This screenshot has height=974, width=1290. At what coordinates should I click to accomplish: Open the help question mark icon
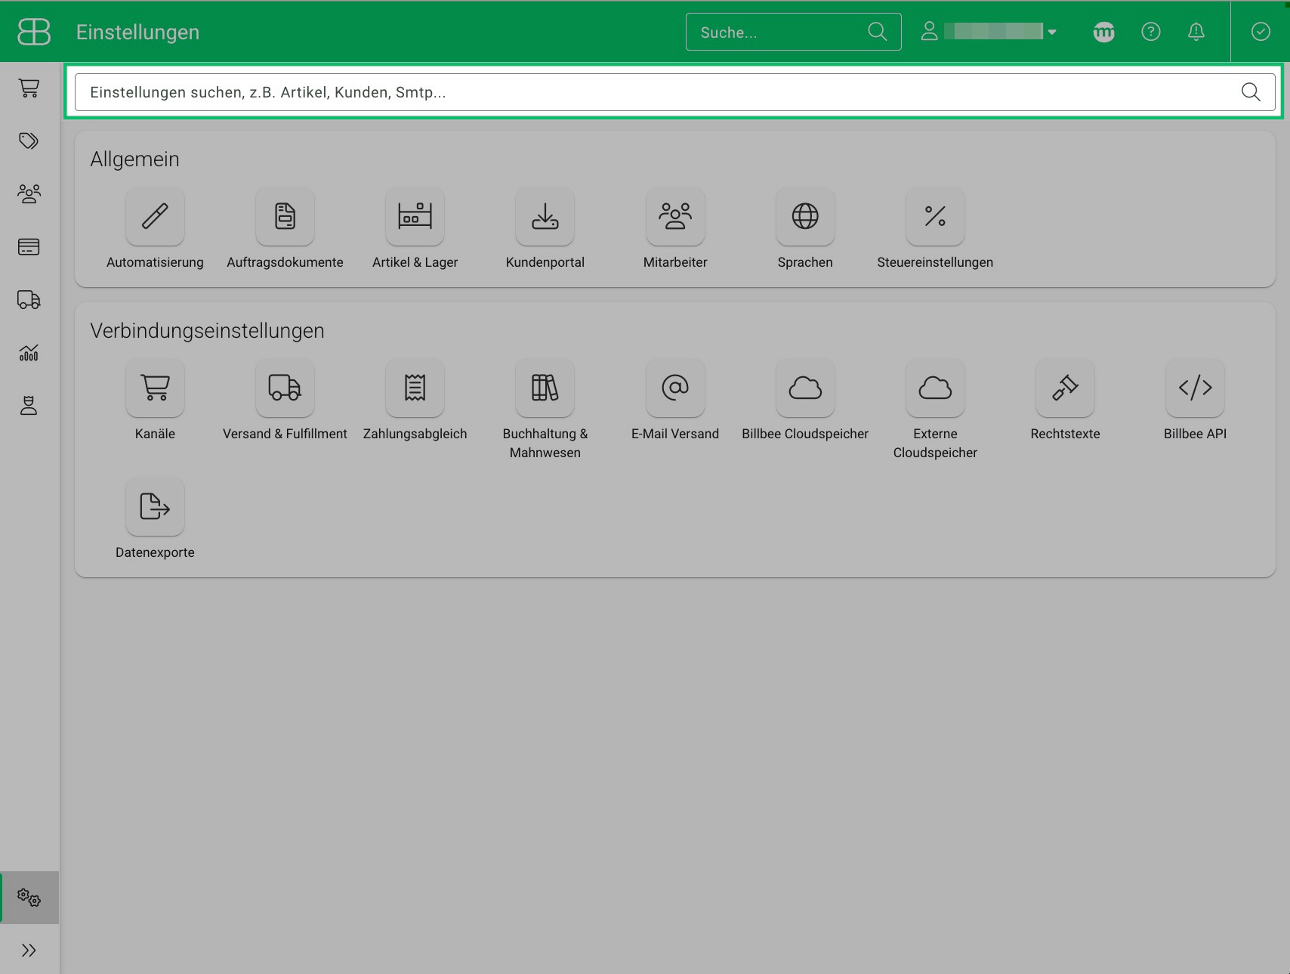(x=1150, y=32)
